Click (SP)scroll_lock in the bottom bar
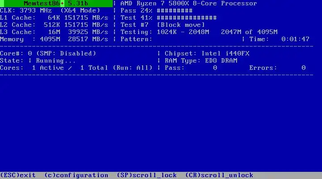 147,175
